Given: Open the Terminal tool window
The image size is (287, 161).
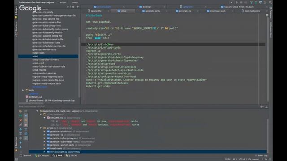Looking at the screenshot, I should pos(25,156).
